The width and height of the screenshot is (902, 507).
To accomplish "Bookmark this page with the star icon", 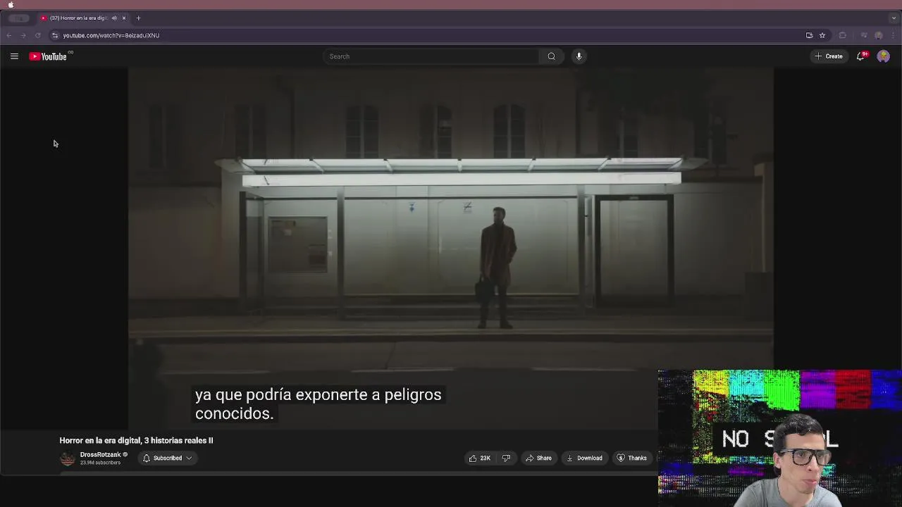I will point(822,35).
